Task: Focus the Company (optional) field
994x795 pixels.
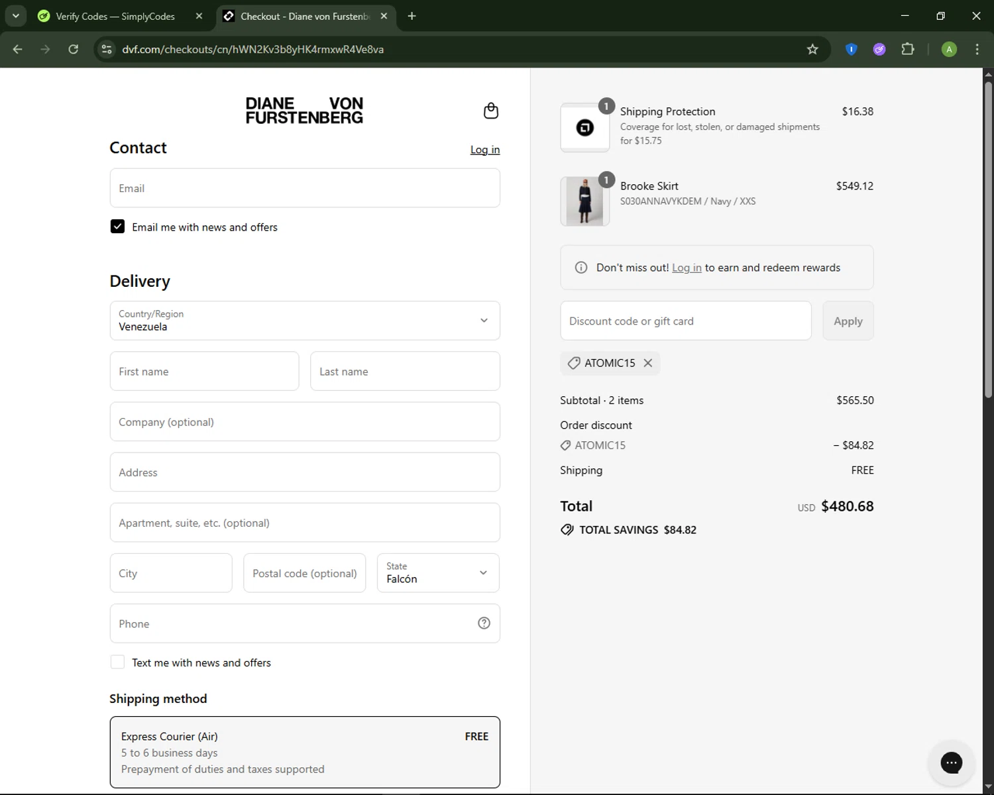Action: coord(305,421)
